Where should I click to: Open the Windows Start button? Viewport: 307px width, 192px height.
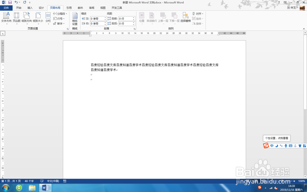pos(6,188)
